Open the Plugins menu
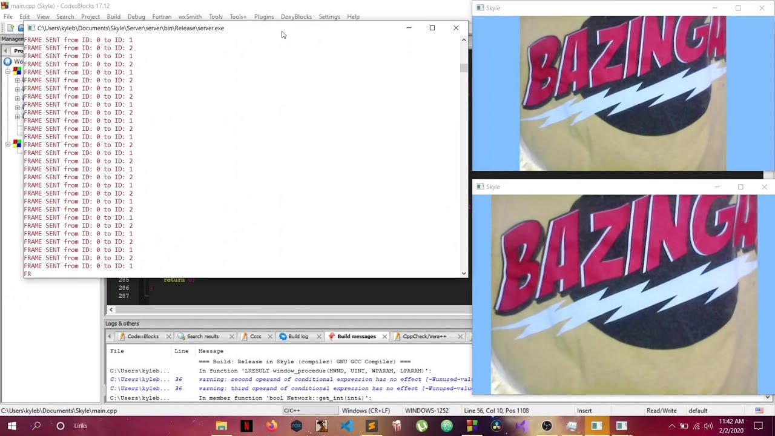The height and width of the screenshot is (436, 775). click(264, 17)
